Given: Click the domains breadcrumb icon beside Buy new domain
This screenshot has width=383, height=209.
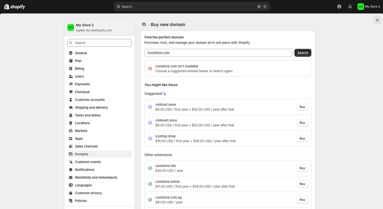Looking at the screenshot, I should click(144, 24).
